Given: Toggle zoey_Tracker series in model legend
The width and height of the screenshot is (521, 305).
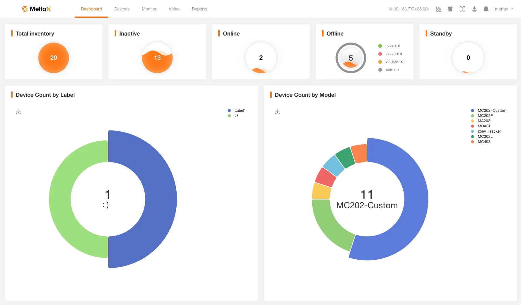Looking at the screenshot, I should 489,131.
